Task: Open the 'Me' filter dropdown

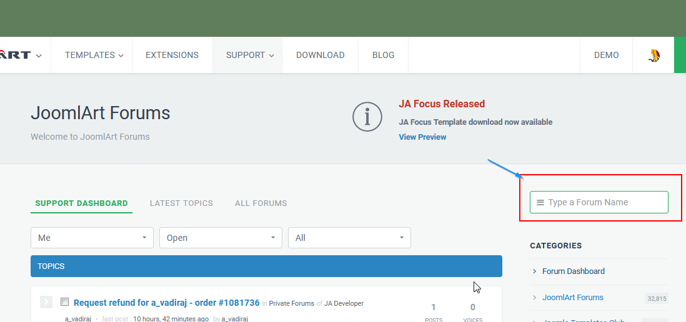Action: [x=92, y=238]
